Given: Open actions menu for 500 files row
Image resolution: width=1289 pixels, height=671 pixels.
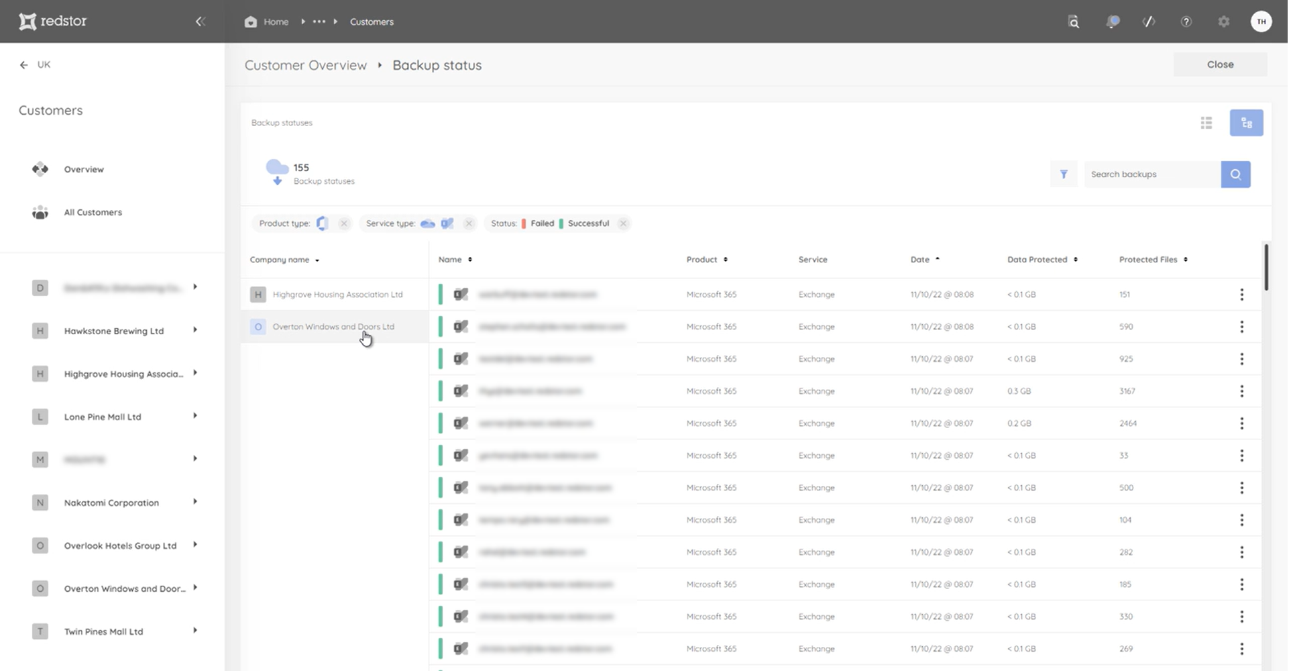Looking at the screenshot, I should 1242,488.
